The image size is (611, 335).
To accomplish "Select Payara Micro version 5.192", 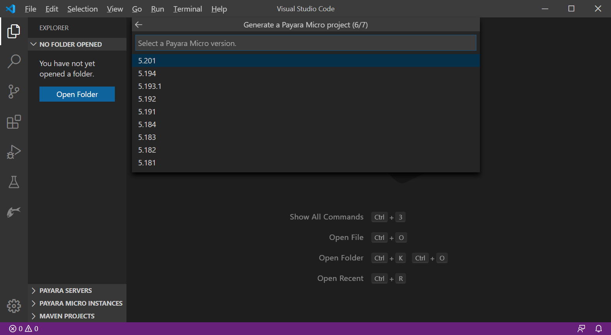I will click(305, 99).
